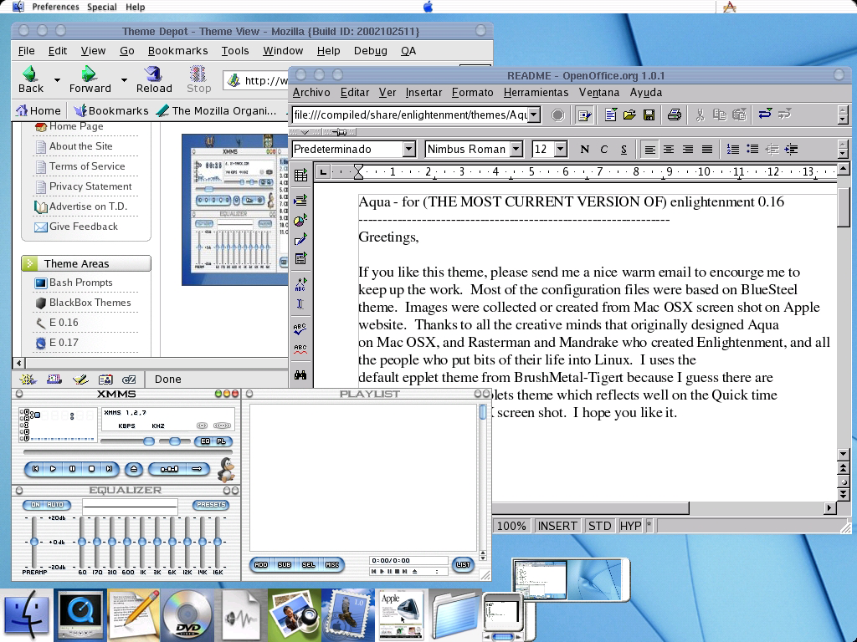Toggle XMMS shuffle button
The width and height of the screenshot is (857, 642).
click(x=169, y=468)
